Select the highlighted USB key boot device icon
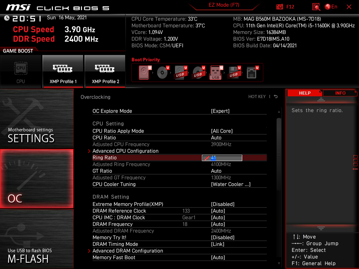The height and width of the screenshot is (269, 359). (x=216, y=73)
